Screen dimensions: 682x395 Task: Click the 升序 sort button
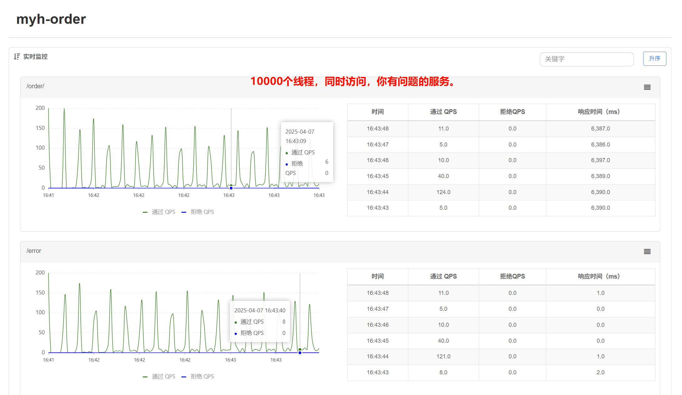[654, 59]
